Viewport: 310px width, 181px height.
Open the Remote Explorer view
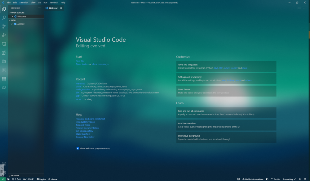4,44
